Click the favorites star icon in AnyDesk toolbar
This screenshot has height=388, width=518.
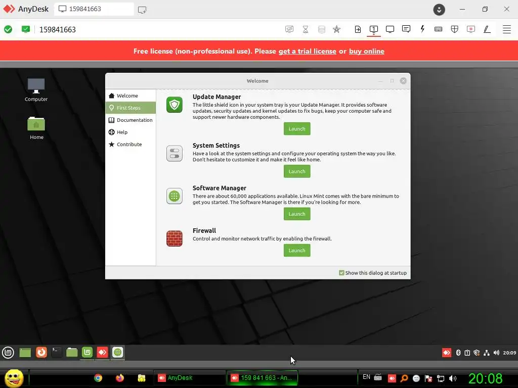pos(336,29)
